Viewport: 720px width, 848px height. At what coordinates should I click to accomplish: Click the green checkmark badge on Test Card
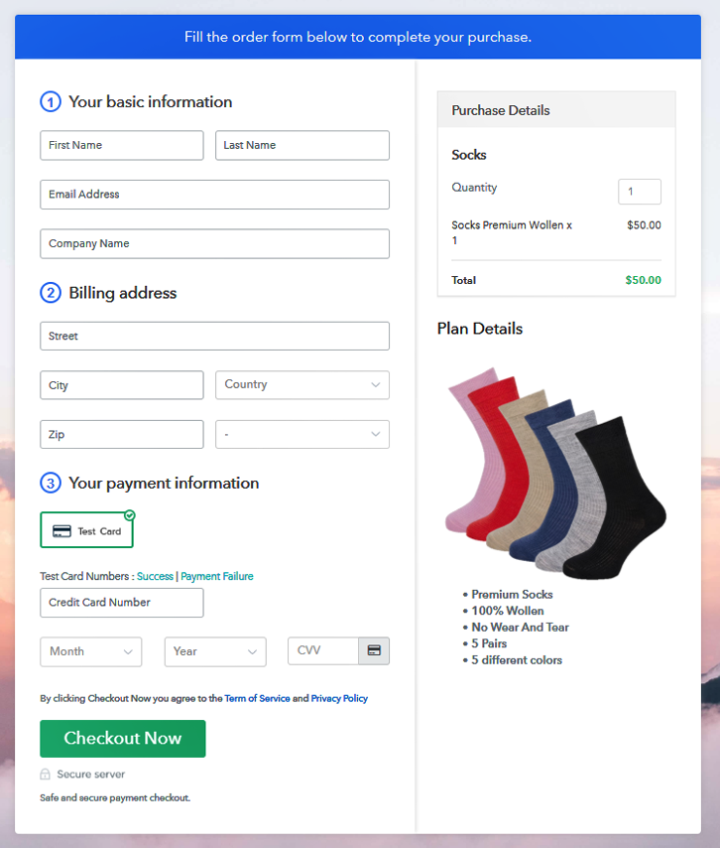tap(130, 514)
